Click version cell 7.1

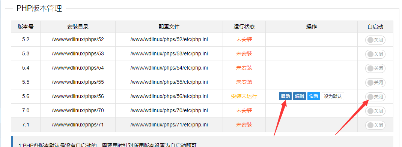(26, 125)
